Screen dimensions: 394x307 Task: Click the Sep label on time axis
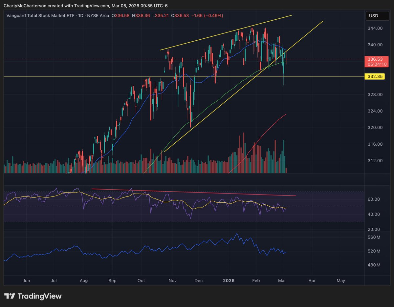coord(113,281)
